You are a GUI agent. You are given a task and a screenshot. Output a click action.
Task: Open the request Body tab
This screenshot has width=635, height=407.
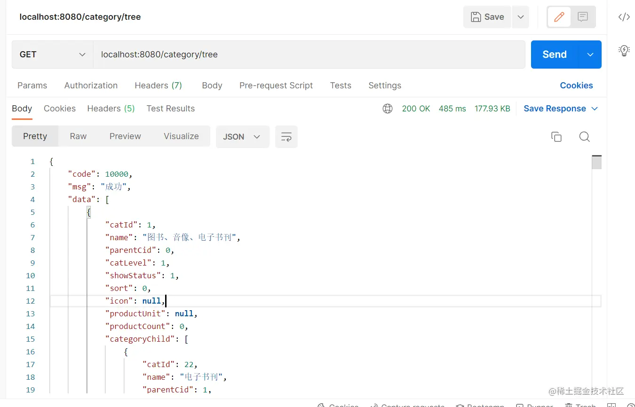pyautogui.click(x=212, y=86)
